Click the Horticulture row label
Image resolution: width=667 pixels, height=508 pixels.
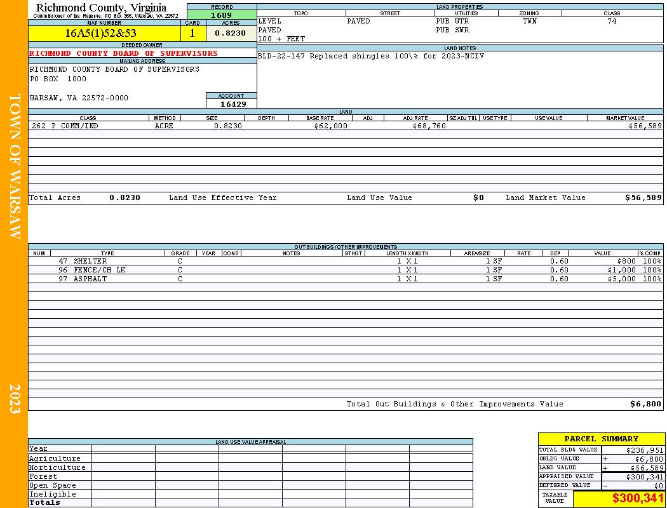click(57, 467)
